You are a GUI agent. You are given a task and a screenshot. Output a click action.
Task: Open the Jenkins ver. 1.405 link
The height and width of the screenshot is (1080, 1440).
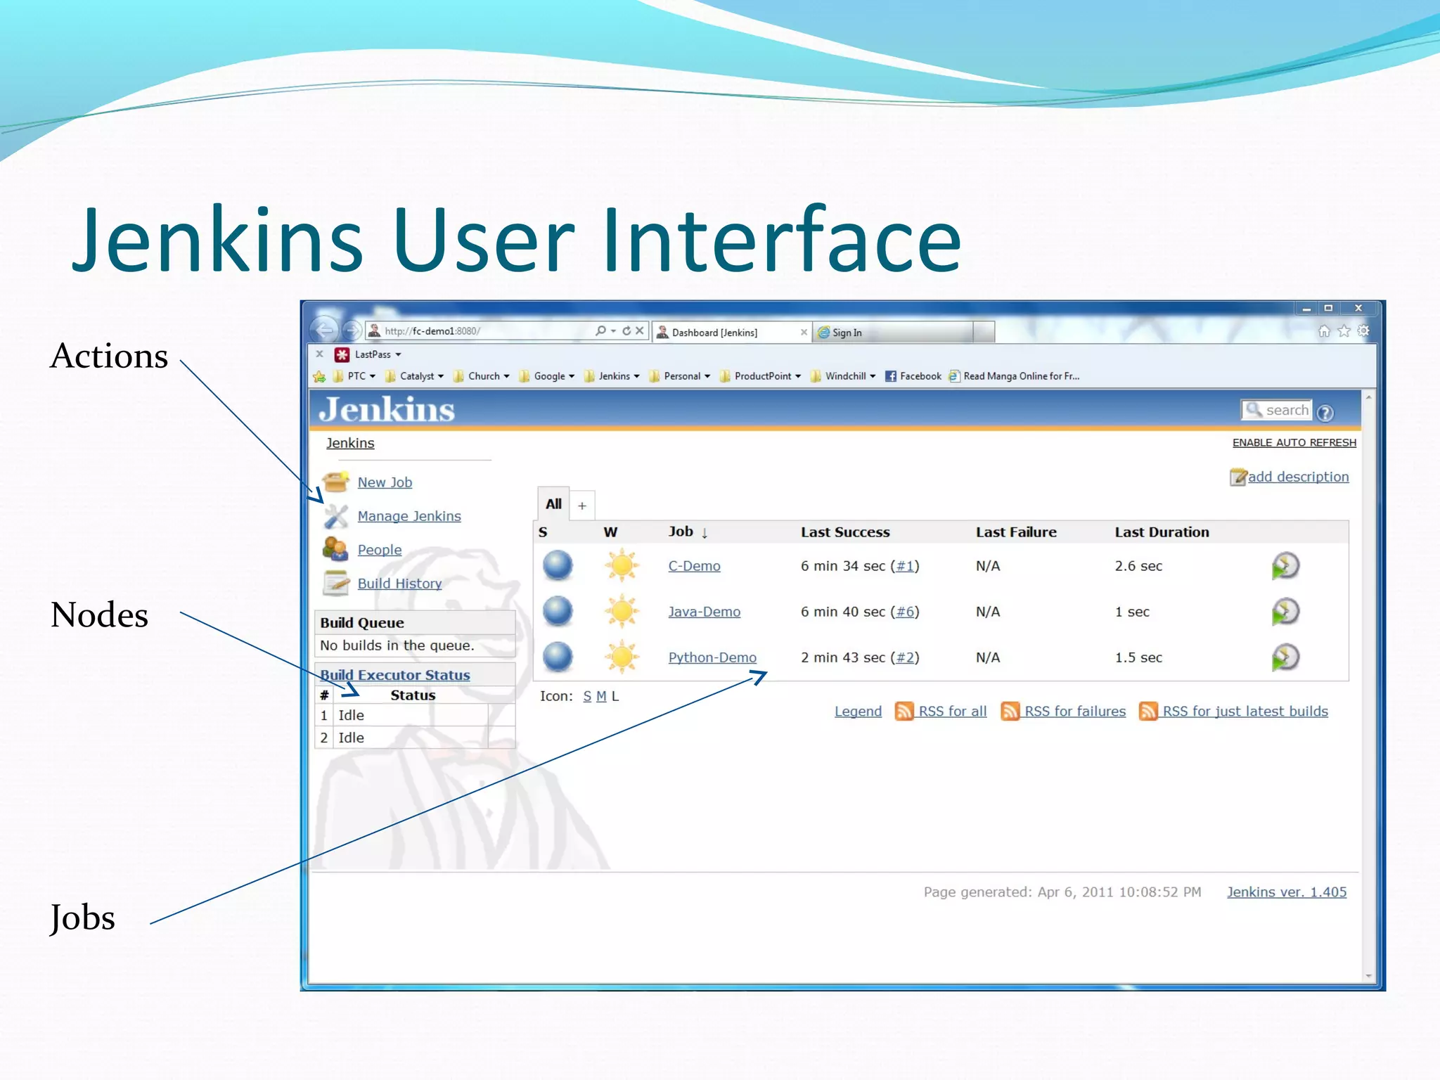1287,892
